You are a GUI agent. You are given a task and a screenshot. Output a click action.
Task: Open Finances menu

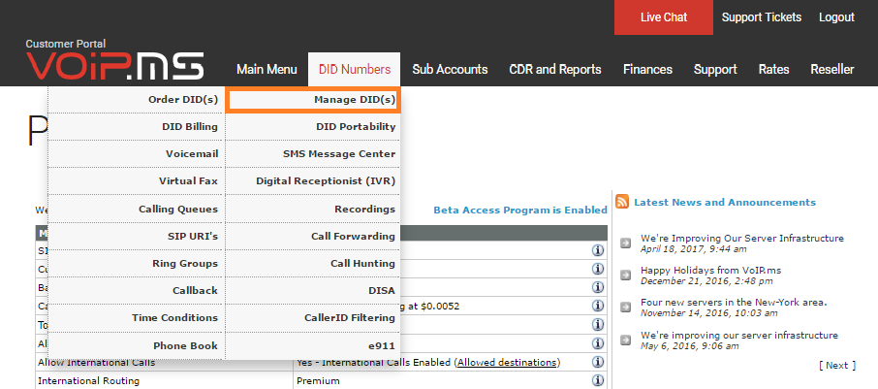647,70
